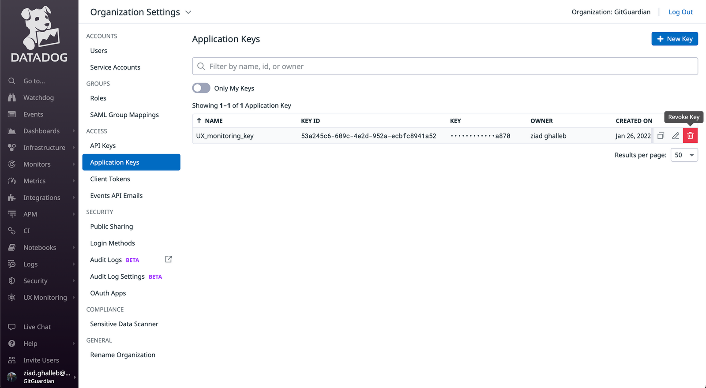
Task: Click the masked key ending a870
Action: click(x=481, y=136)
